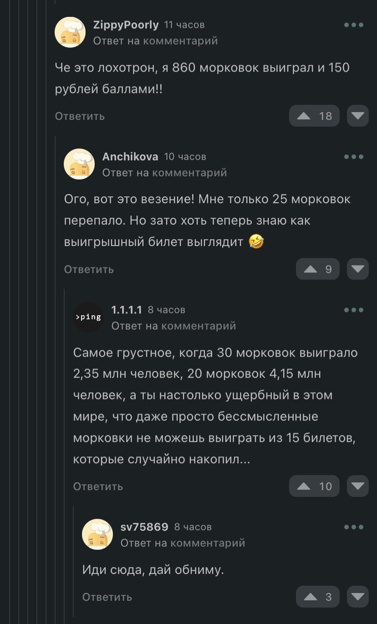The width and height of the screenshot is (377, 624).
Task: Upvote the 1.1.1.1 comment with 10 votes
Action: pyautogui.click(x=315, y=486)
